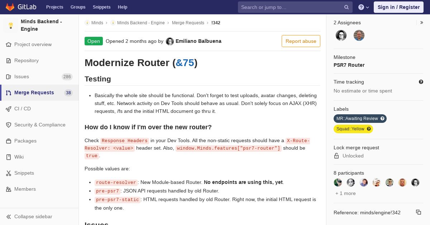Open the Snippets top menu

click(x=101, y=7)
